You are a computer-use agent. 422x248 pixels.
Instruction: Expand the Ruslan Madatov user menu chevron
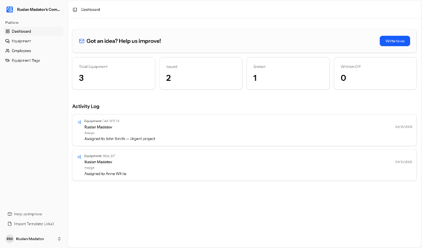tap(59, 239)
